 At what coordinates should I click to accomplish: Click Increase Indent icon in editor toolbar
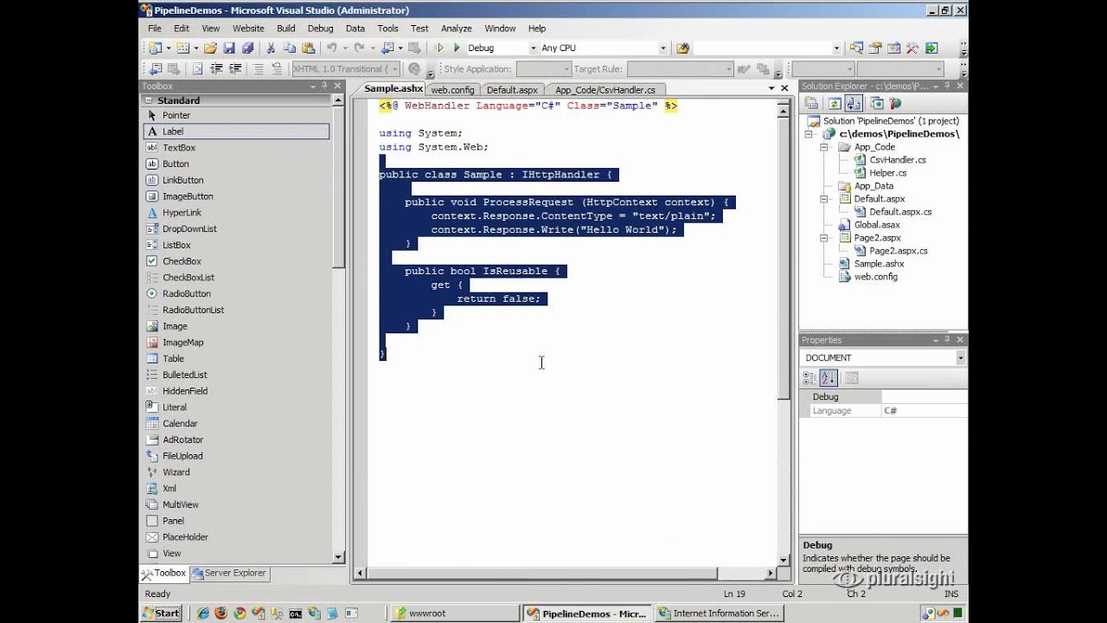point(235,69)
